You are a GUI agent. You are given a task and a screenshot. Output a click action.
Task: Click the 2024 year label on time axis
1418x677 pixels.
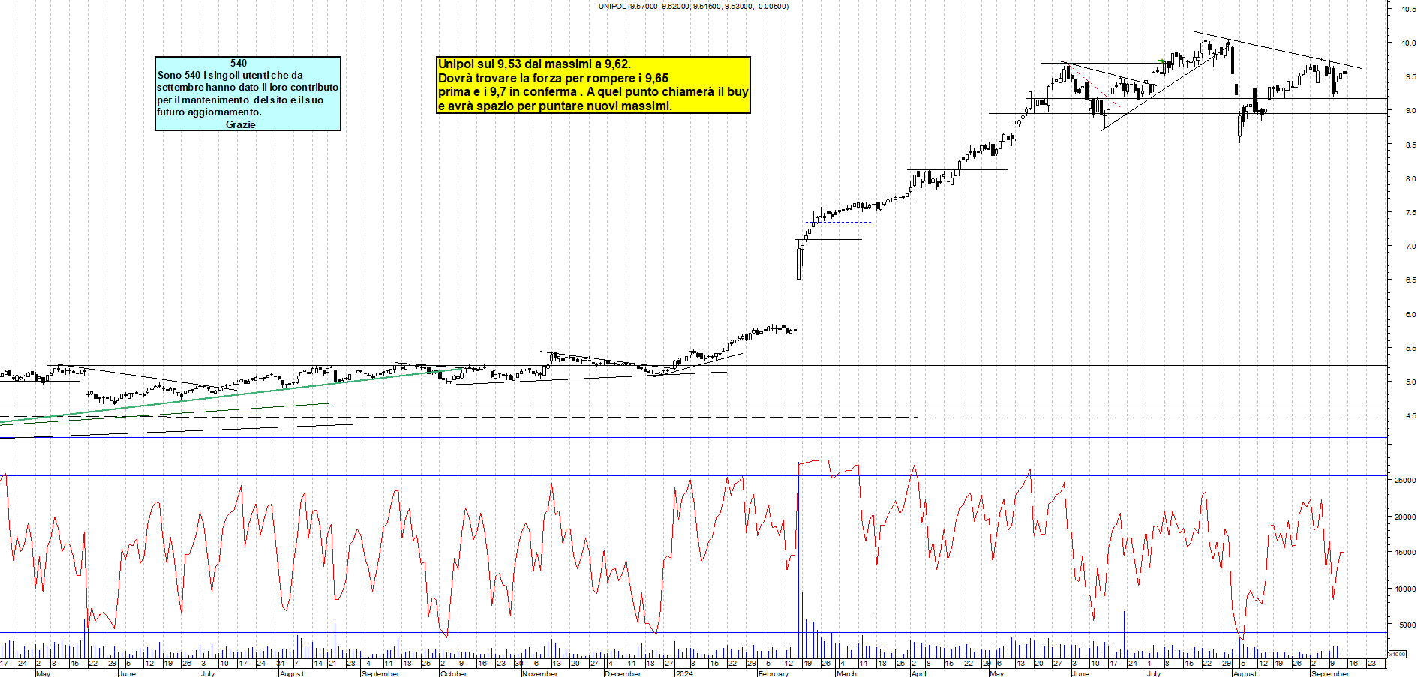[683, 673]
